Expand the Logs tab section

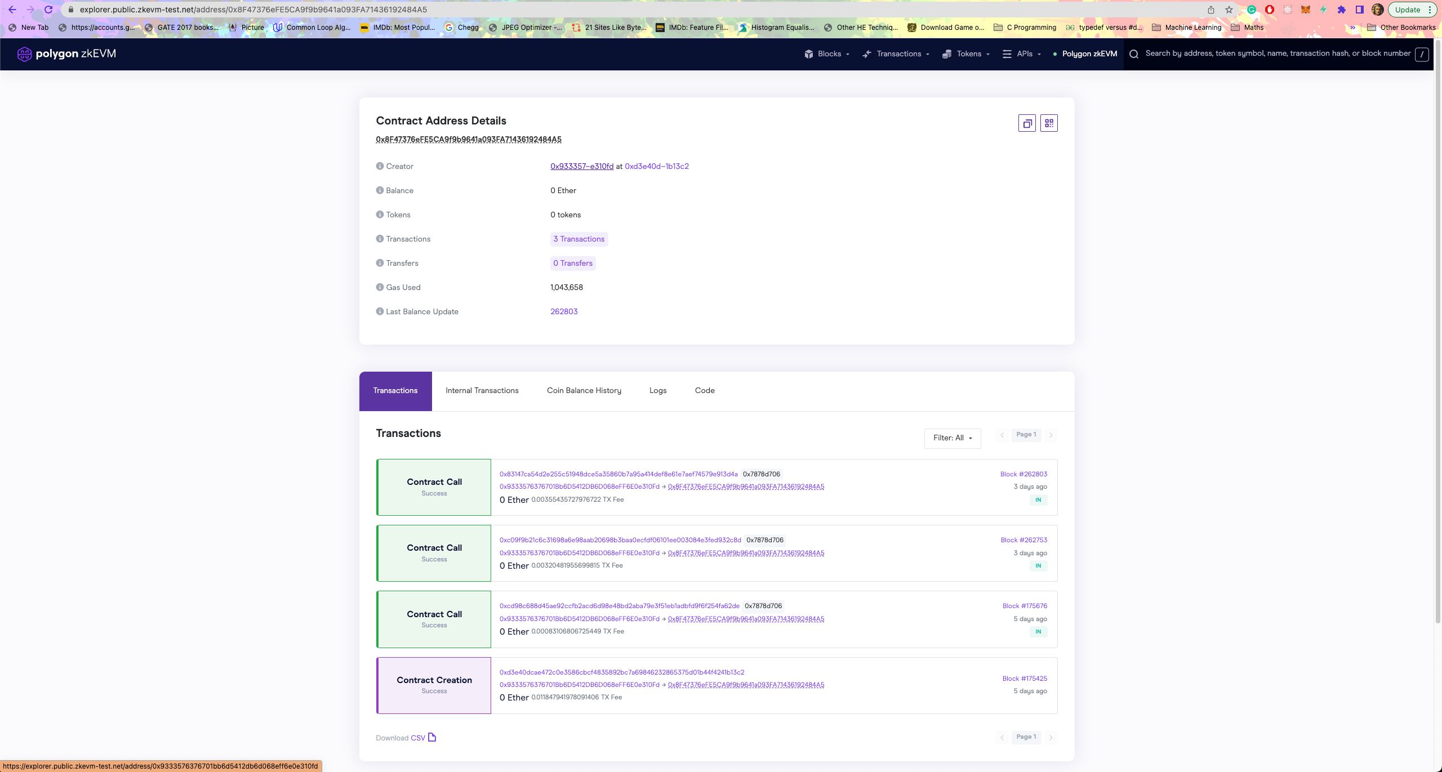tap(658, 391)
